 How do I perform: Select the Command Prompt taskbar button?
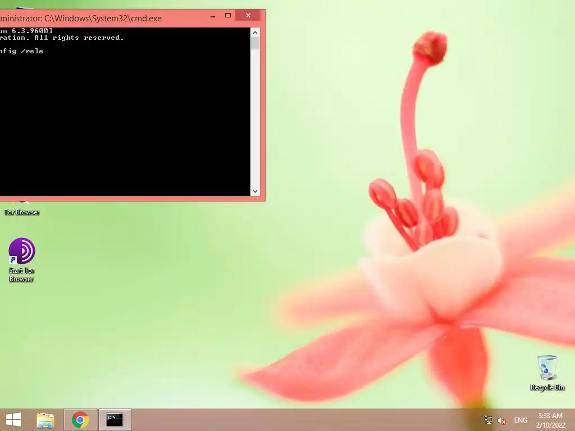click(x=115, y=420)
